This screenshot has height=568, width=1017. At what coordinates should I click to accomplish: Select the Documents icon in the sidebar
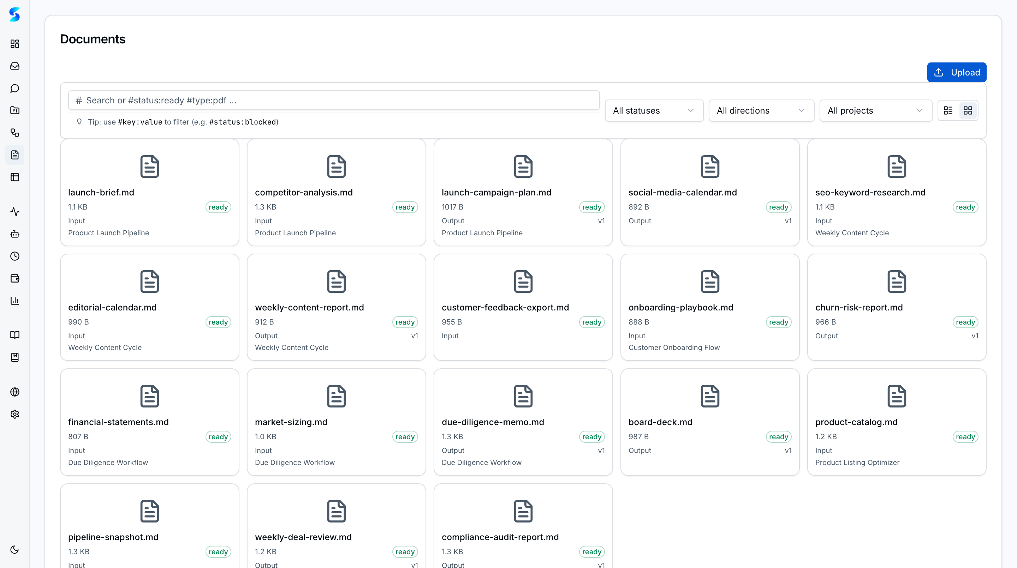click(x=14, y=155)
